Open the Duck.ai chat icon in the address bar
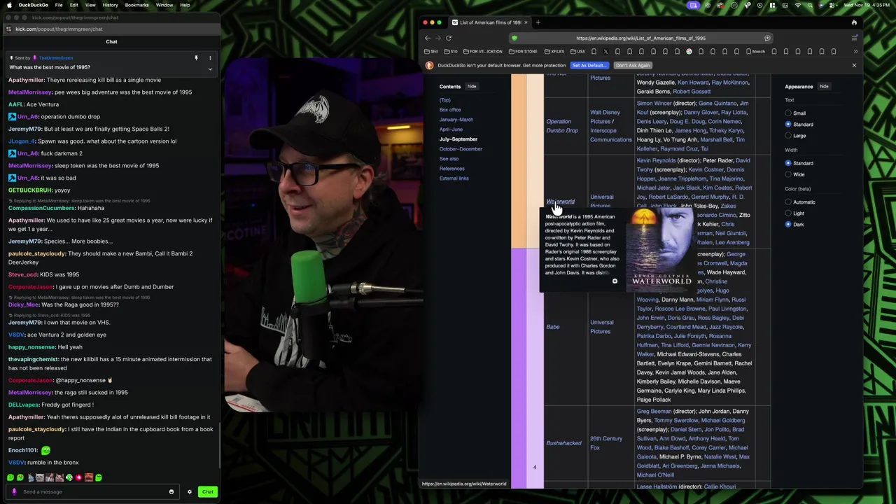 pyautogui.click(x=767, y=38)
